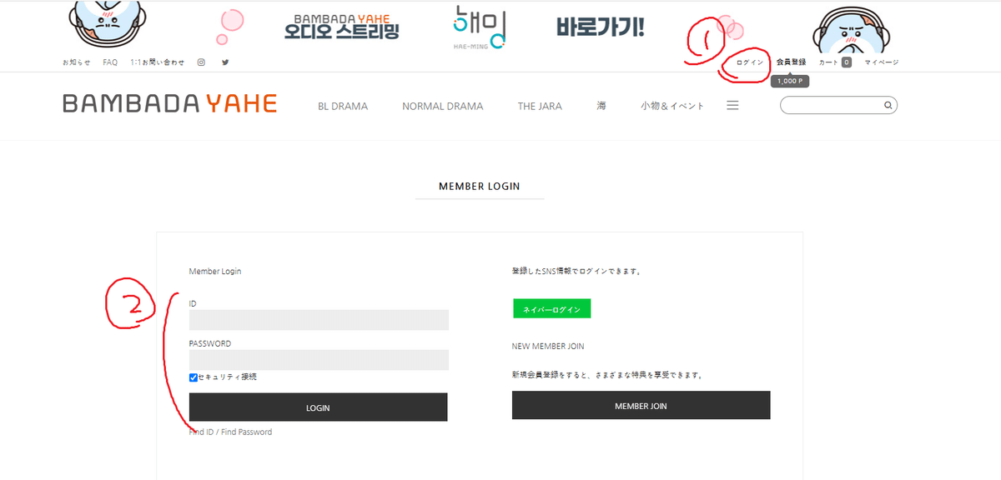Screen dimensions: 1001x480
Task: Click the BAMBADA YAHE site logo
Action: click(x=170, y=104)
